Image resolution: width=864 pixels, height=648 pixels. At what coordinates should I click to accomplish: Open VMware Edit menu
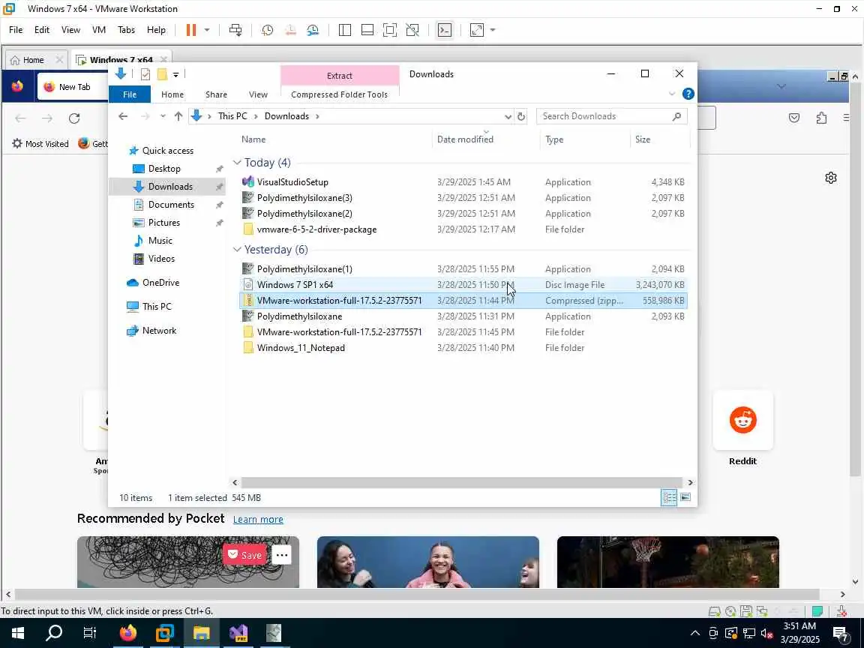point(42,30)
